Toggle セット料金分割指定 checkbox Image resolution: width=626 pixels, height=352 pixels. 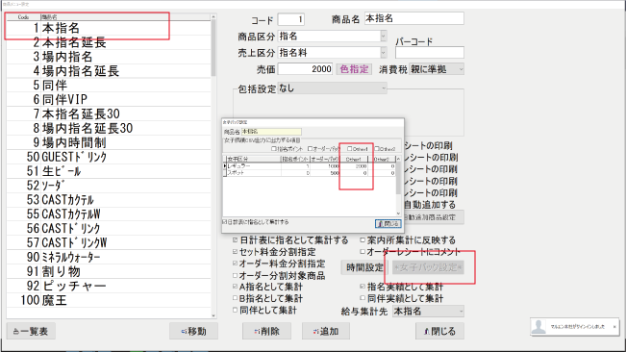[236, 252]
